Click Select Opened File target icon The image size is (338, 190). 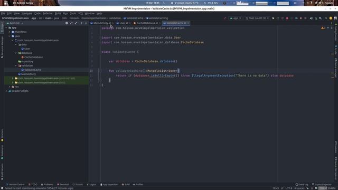point(67,23)
